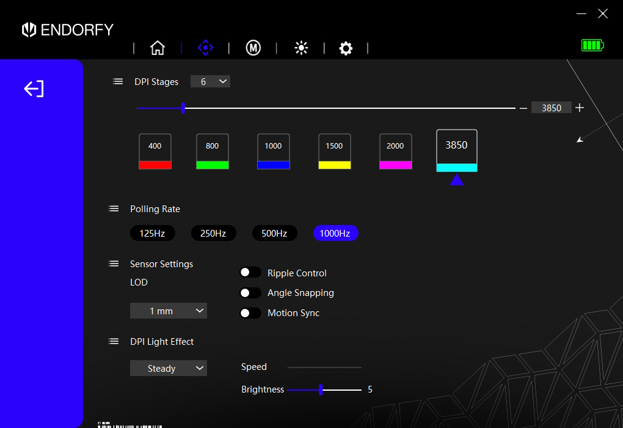Open the LOD distance dropdown

click(169, 311)
